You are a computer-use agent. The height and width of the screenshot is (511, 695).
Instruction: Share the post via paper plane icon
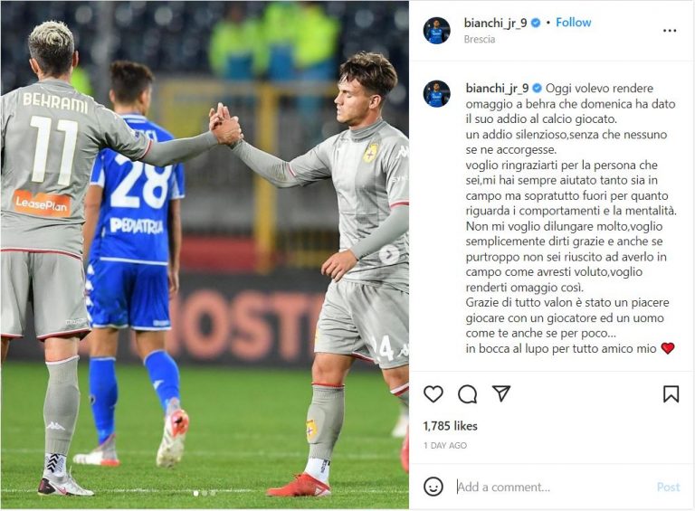coord(501,393)
